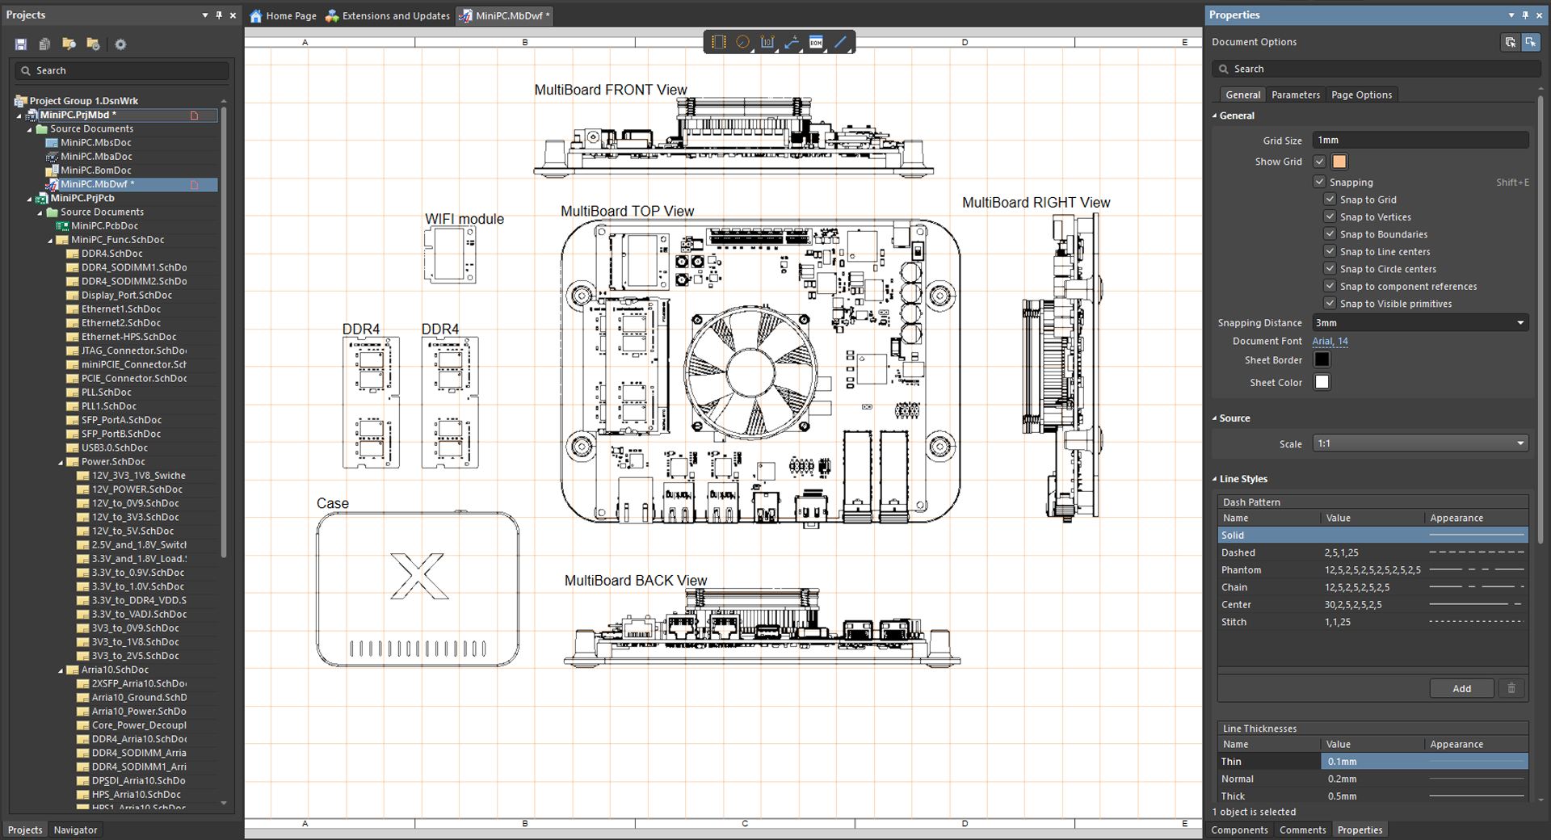
Task: Open the Projects panel options dropdown arrow
Action: click(x=205, y=15)
